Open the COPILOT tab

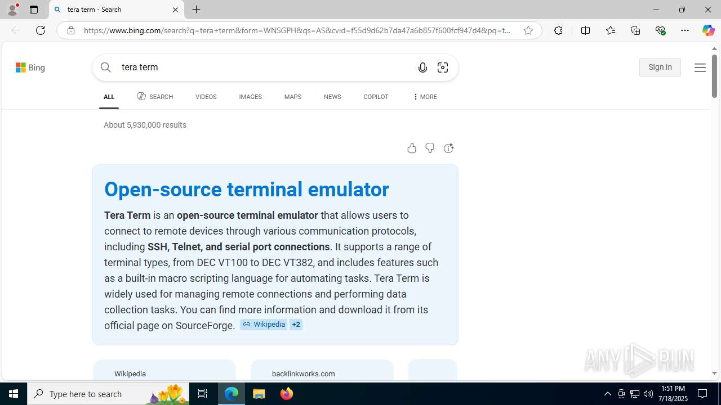[376, 97]
